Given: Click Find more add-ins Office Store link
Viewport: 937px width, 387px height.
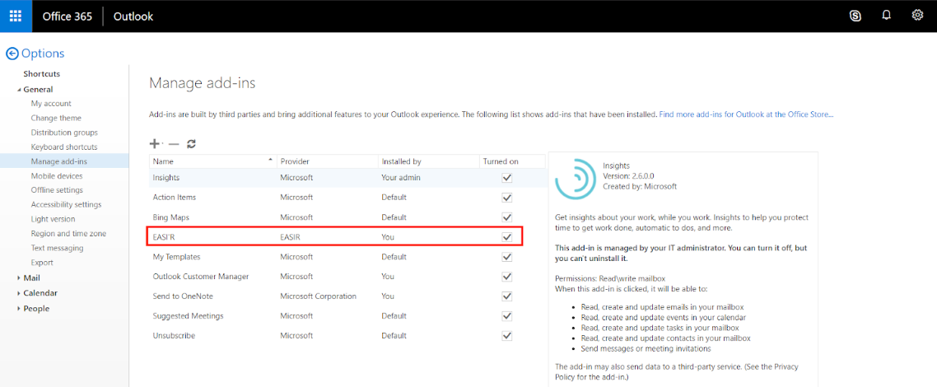Looking at the screenshot, I should pos(746,114).
